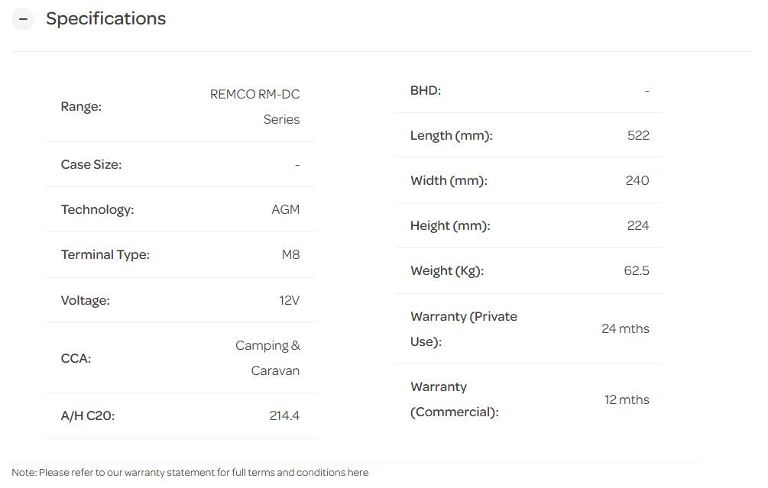Select the 214.4 amp-hour value
Image resolution: width=768 pixels, height=488 pixels.
tap(284, 415)
